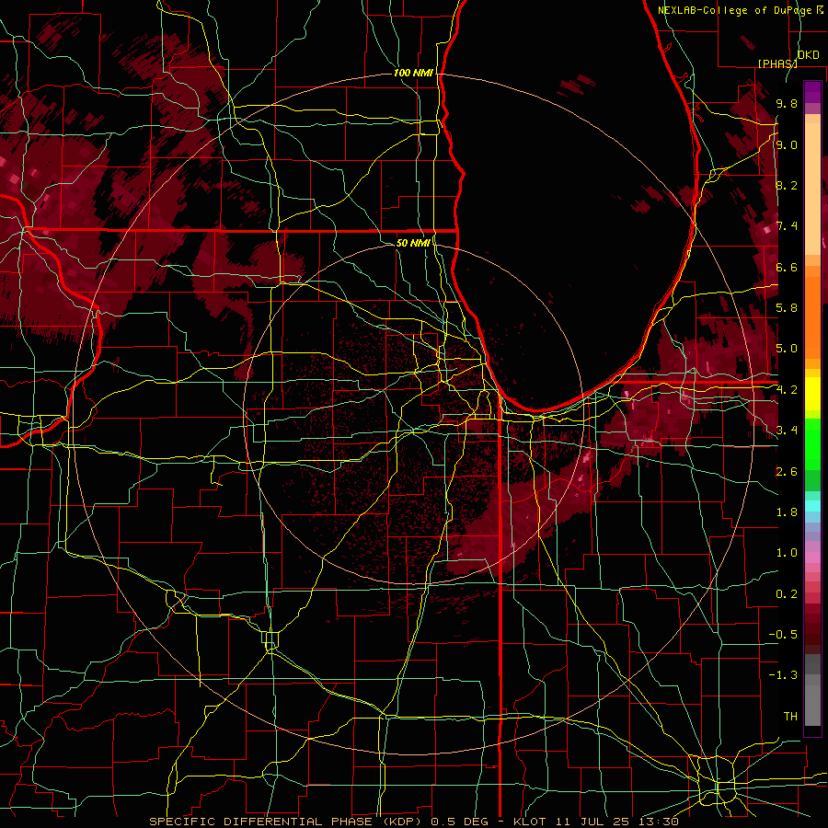Select the 0.2 value on the color scale
The height and width of the screenshot is (828, 828).
coord(787,594)
